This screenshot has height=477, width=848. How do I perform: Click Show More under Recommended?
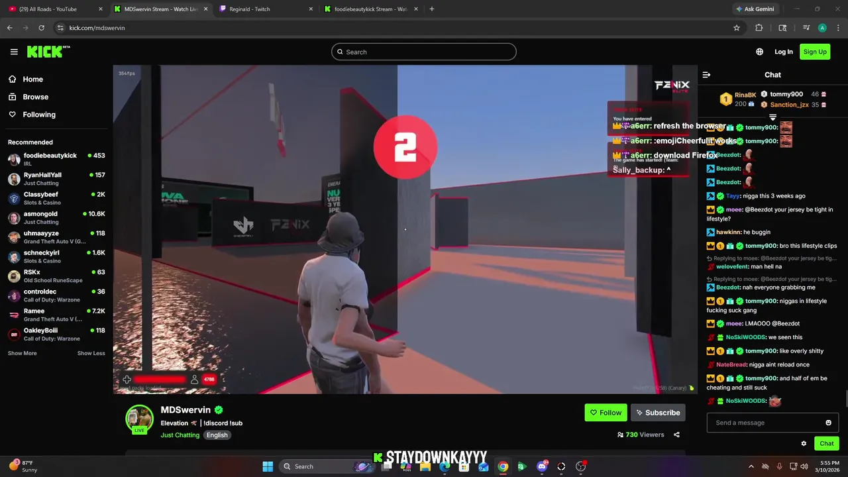pyautogui.click(x=22, y=353)
